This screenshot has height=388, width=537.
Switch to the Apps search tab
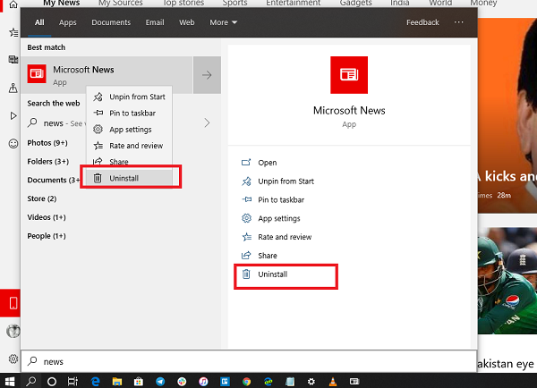[68, 22]
